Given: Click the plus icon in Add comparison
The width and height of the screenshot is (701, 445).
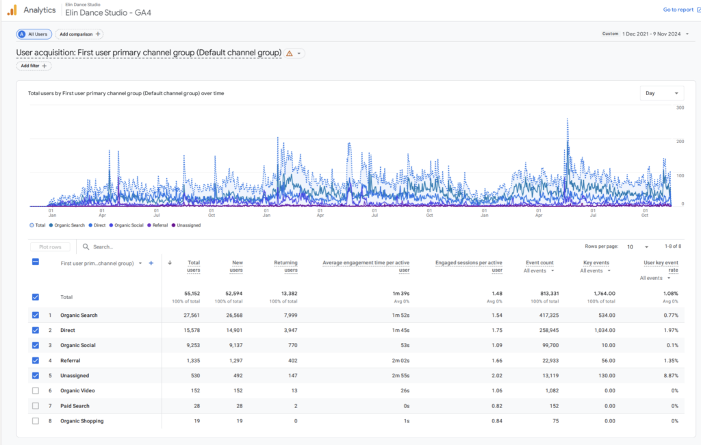Looking at the screenshot, I should tap(98, 34).
